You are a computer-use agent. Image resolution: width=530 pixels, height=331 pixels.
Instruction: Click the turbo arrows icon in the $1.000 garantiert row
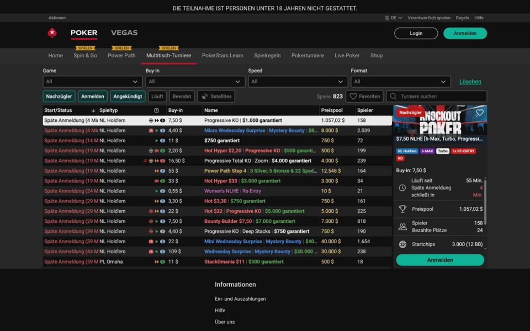point(156,120)
